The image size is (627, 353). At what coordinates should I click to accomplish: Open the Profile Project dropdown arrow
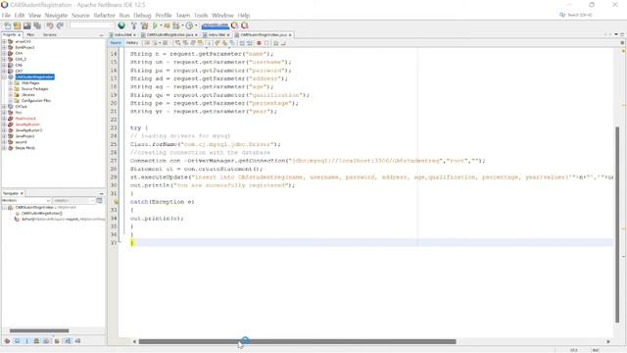196,25
